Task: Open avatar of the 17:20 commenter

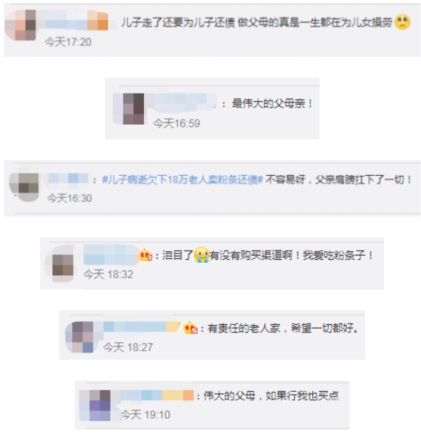Action: 21,25
